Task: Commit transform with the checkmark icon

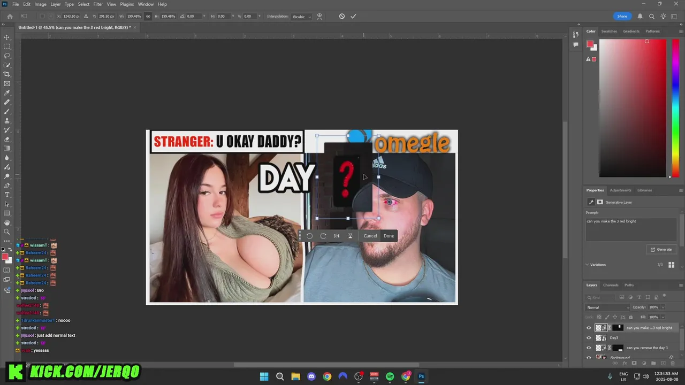Action: 353,16
